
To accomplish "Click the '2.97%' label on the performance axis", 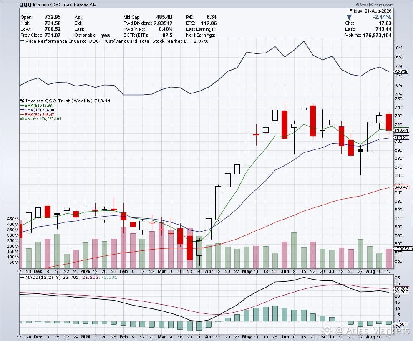I will 400,71.
